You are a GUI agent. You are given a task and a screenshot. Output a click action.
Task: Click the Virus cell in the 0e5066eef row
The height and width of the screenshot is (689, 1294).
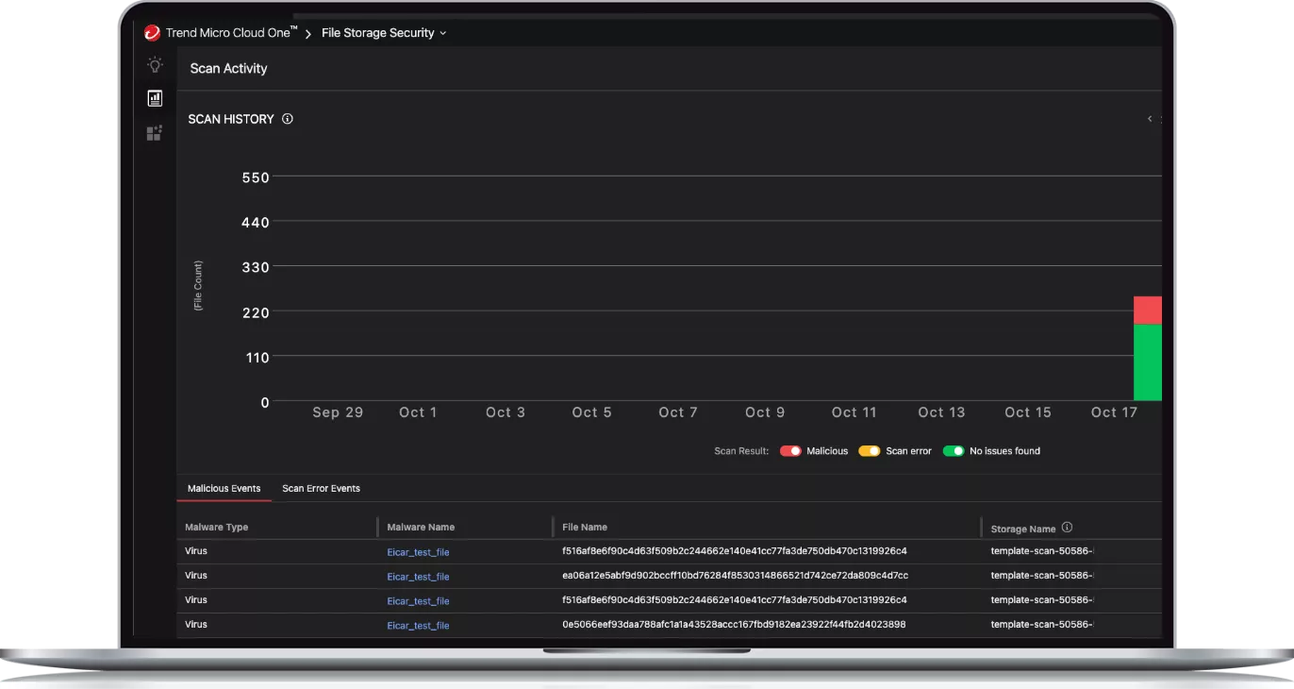point(196,625)
